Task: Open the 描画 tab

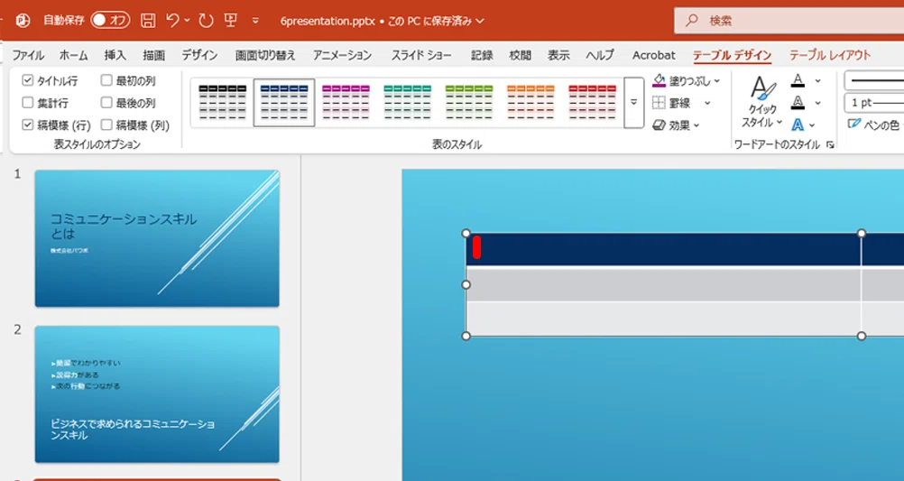Action: [x=154, y=55]
